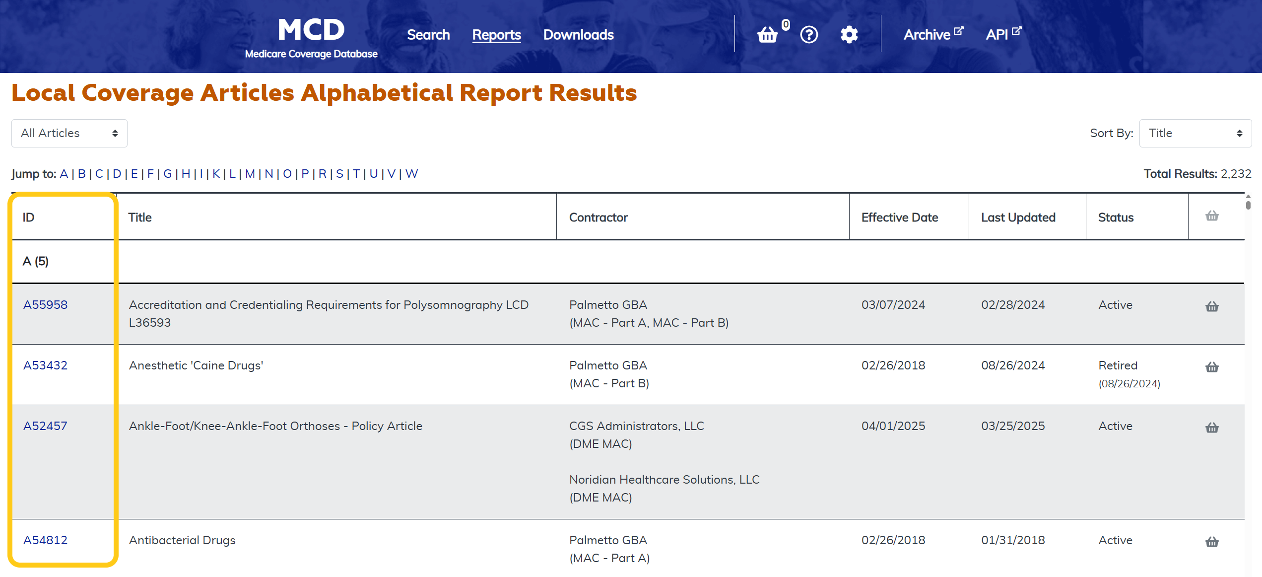Click the help question mark icon
1262x577 pixels.
(x=809, y=35)
